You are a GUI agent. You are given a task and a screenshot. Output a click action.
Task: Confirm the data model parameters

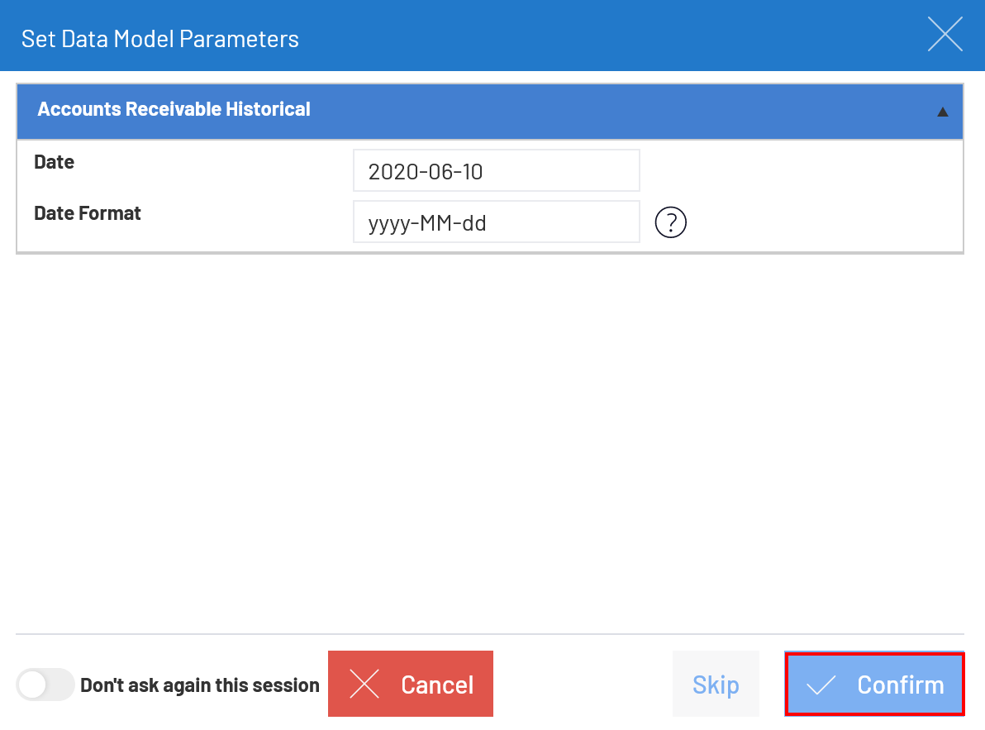[874, 685]
